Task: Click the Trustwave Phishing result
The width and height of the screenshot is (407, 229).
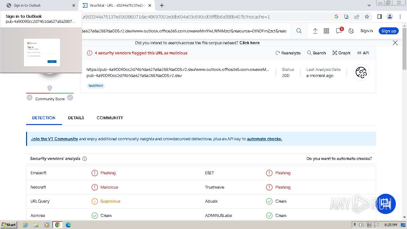Action: pos(278,187)
